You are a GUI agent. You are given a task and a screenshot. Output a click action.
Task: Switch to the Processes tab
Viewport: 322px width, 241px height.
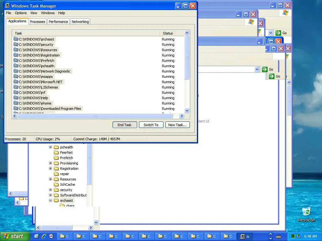point(37,22)
